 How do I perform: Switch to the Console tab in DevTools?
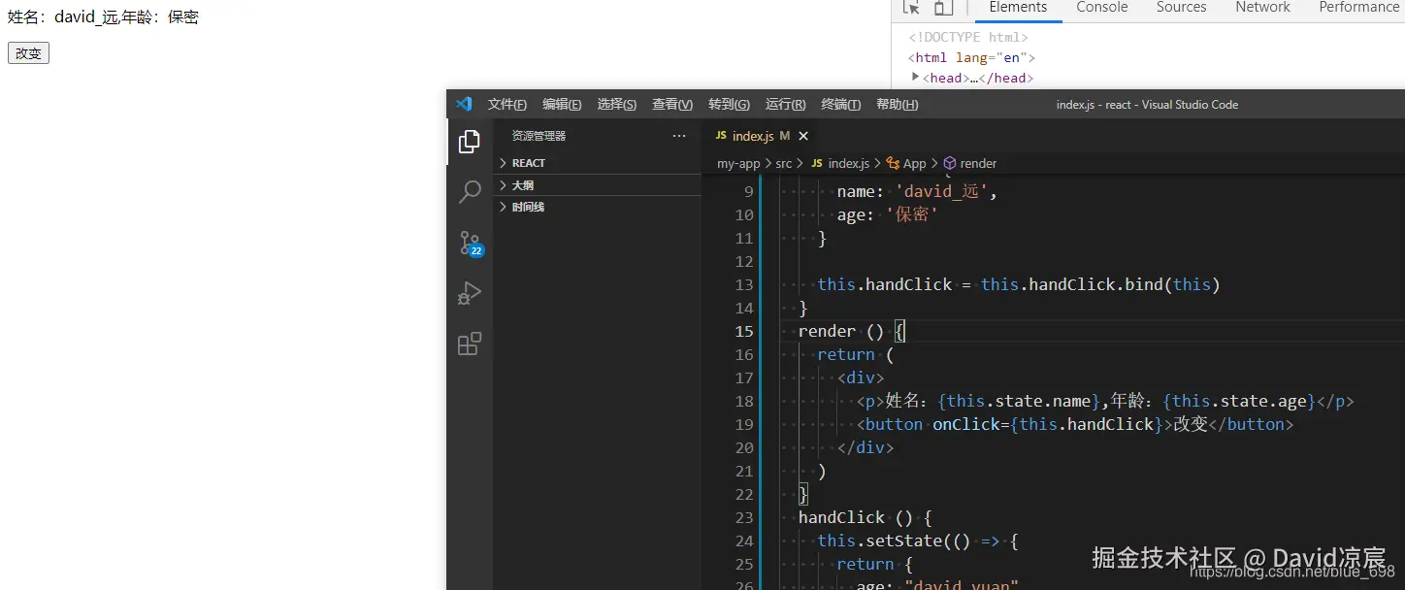(1102, 8)
